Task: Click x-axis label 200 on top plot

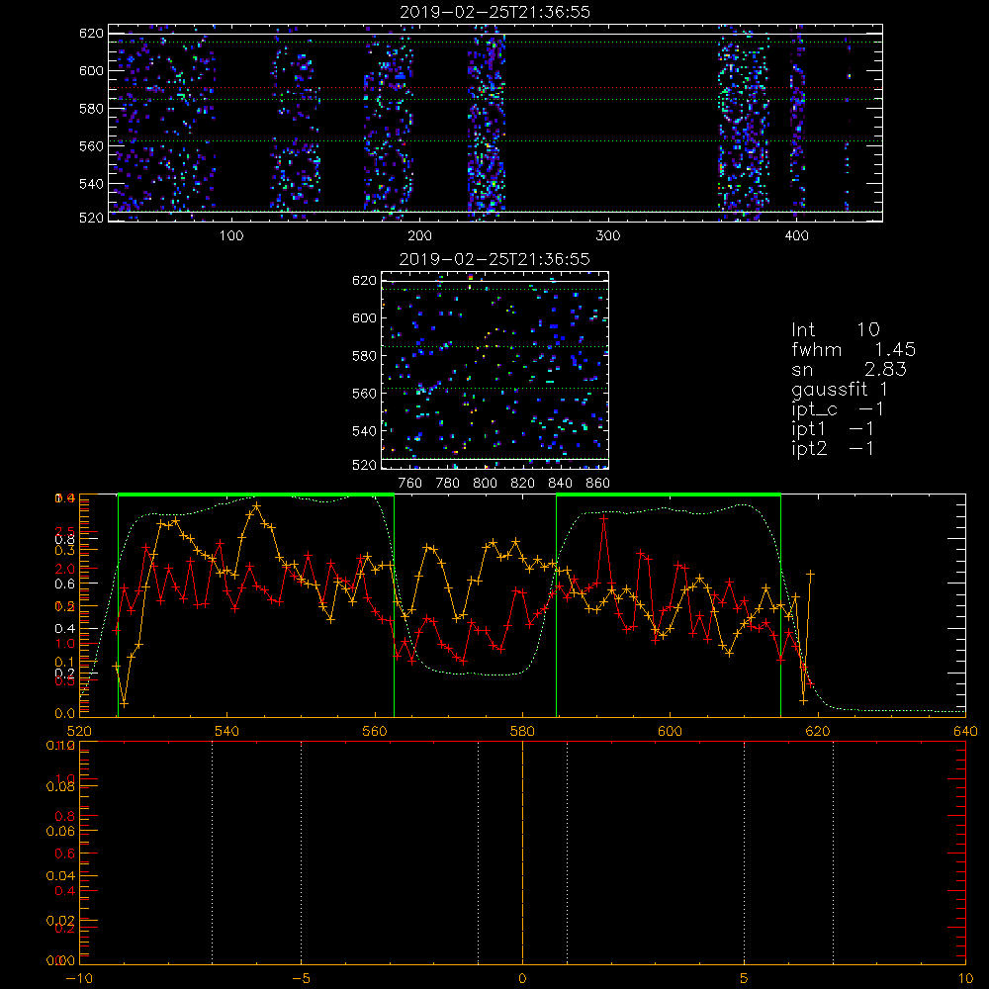Action: click(x=419, y=236)
